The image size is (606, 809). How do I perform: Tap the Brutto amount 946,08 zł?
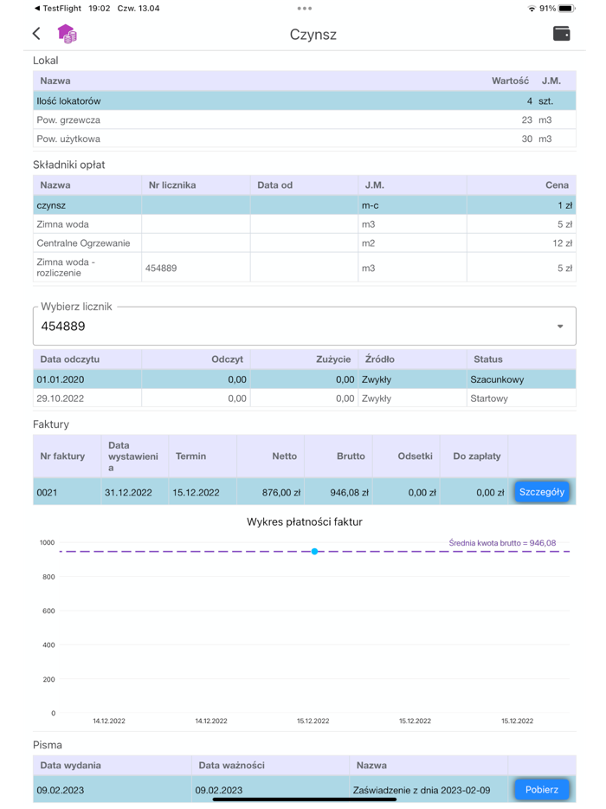(x=349, y=492)
